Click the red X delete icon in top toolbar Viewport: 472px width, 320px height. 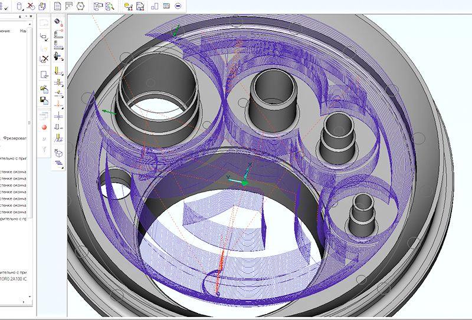point(31,6)
